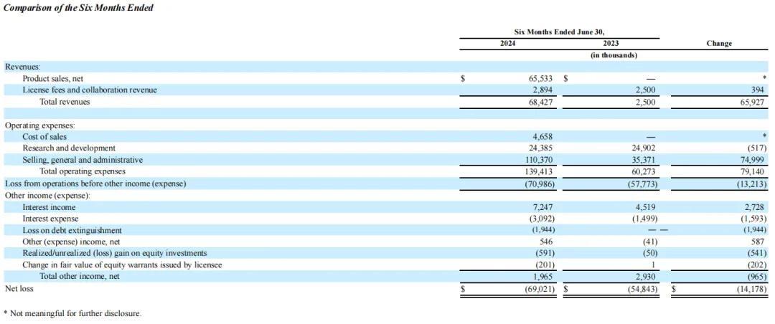Click the 'Comparison of the Six Months Ended' heading
Image resolution: width=775 pixels, height=324 pixels.
(x=78, y=8)
